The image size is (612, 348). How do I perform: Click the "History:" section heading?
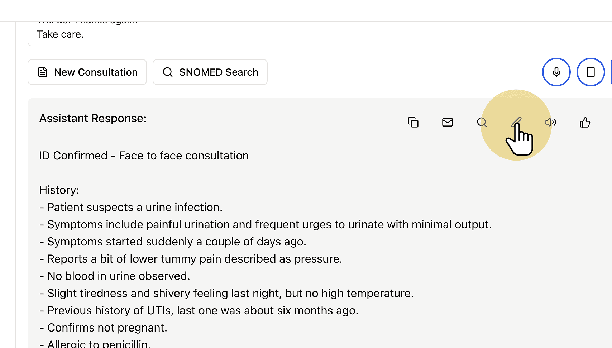pyautogui.click(x=59, y=190)
